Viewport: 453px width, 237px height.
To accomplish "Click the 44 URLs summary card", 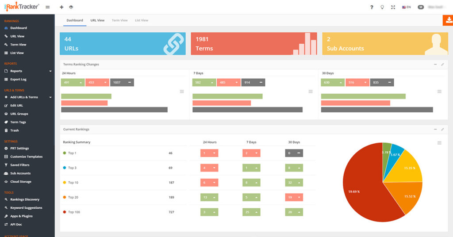I will pyautogui.click(x=123, y=44).
